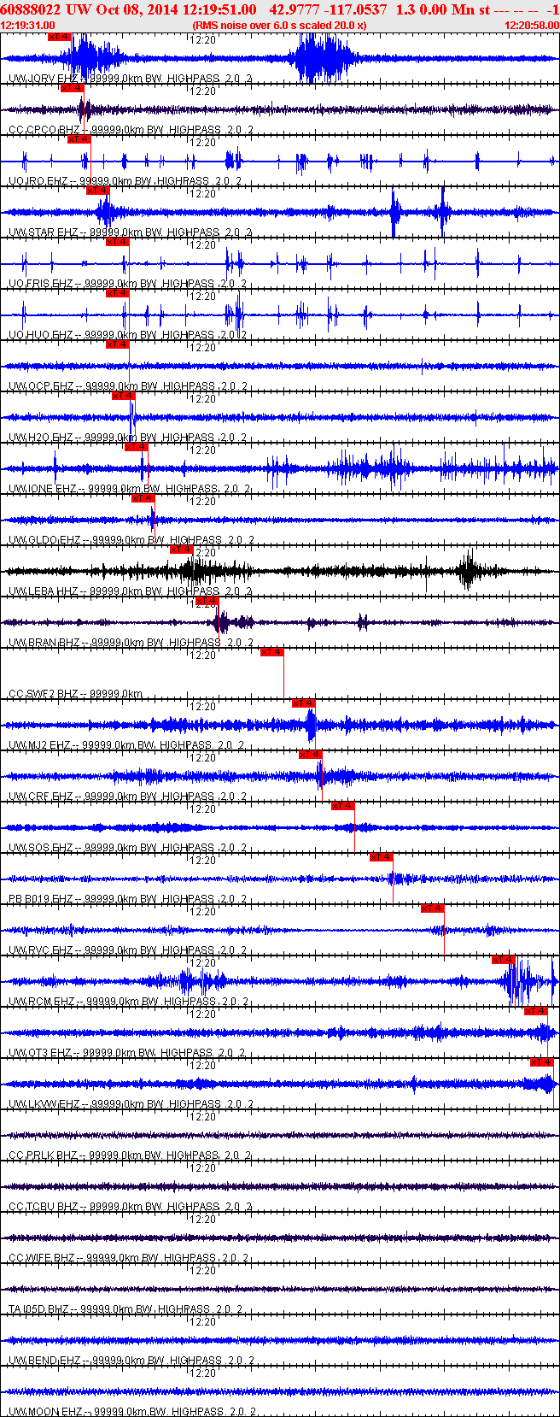This screenshot has height=1417, width=560.
Task: Click the red arrival marker on UW.STAR trace
Action: (97, 191)
